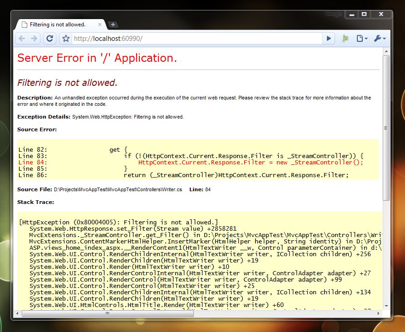Click source 'Line 85:' closing brace
The image size is (405, 332).
click(73, 168)
